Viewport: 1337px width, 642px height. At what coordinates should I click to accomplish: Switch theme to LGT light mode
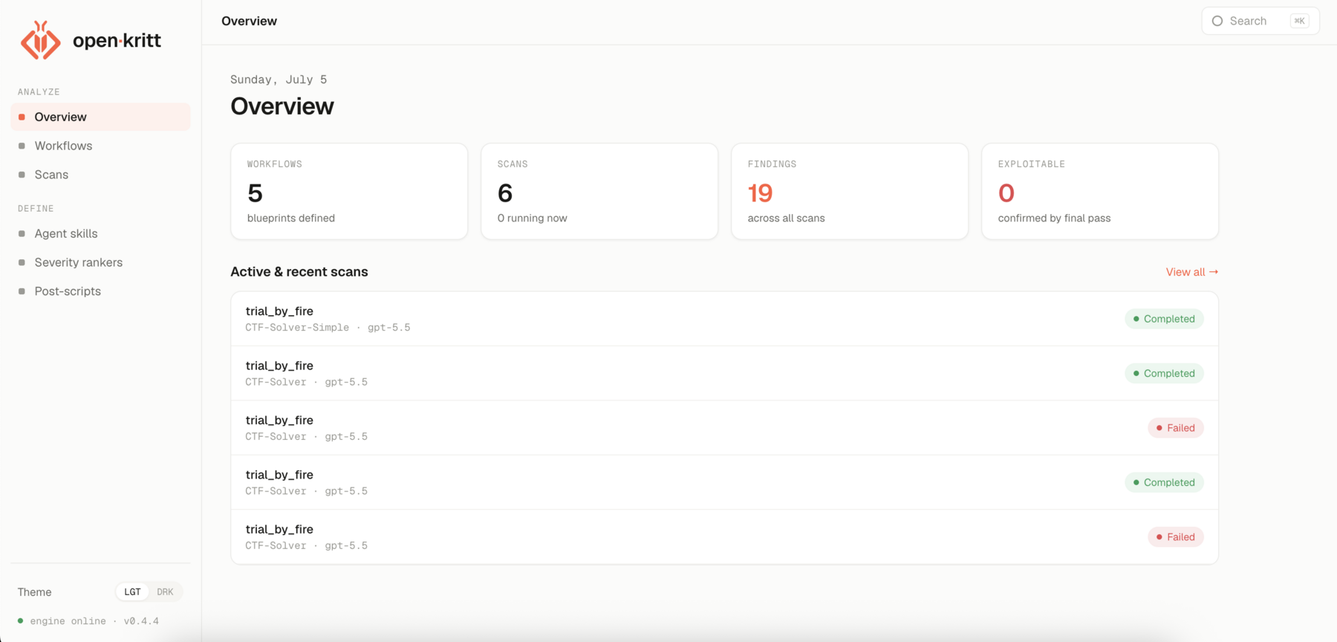tap(132, 592)
